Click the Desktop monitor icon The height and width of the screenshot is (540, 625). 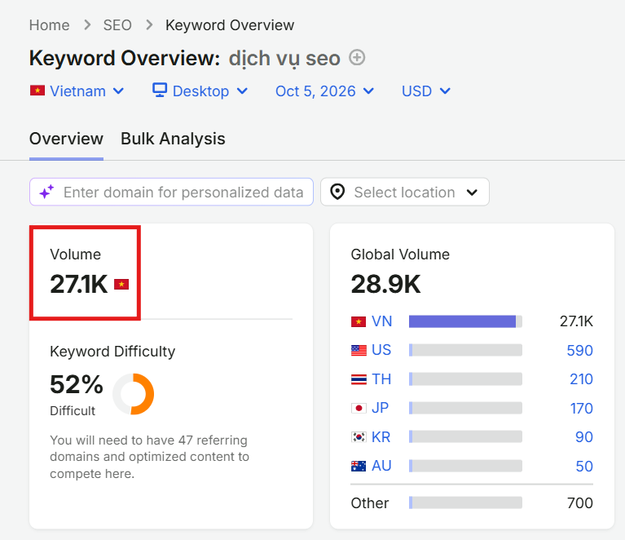point(160,91)
